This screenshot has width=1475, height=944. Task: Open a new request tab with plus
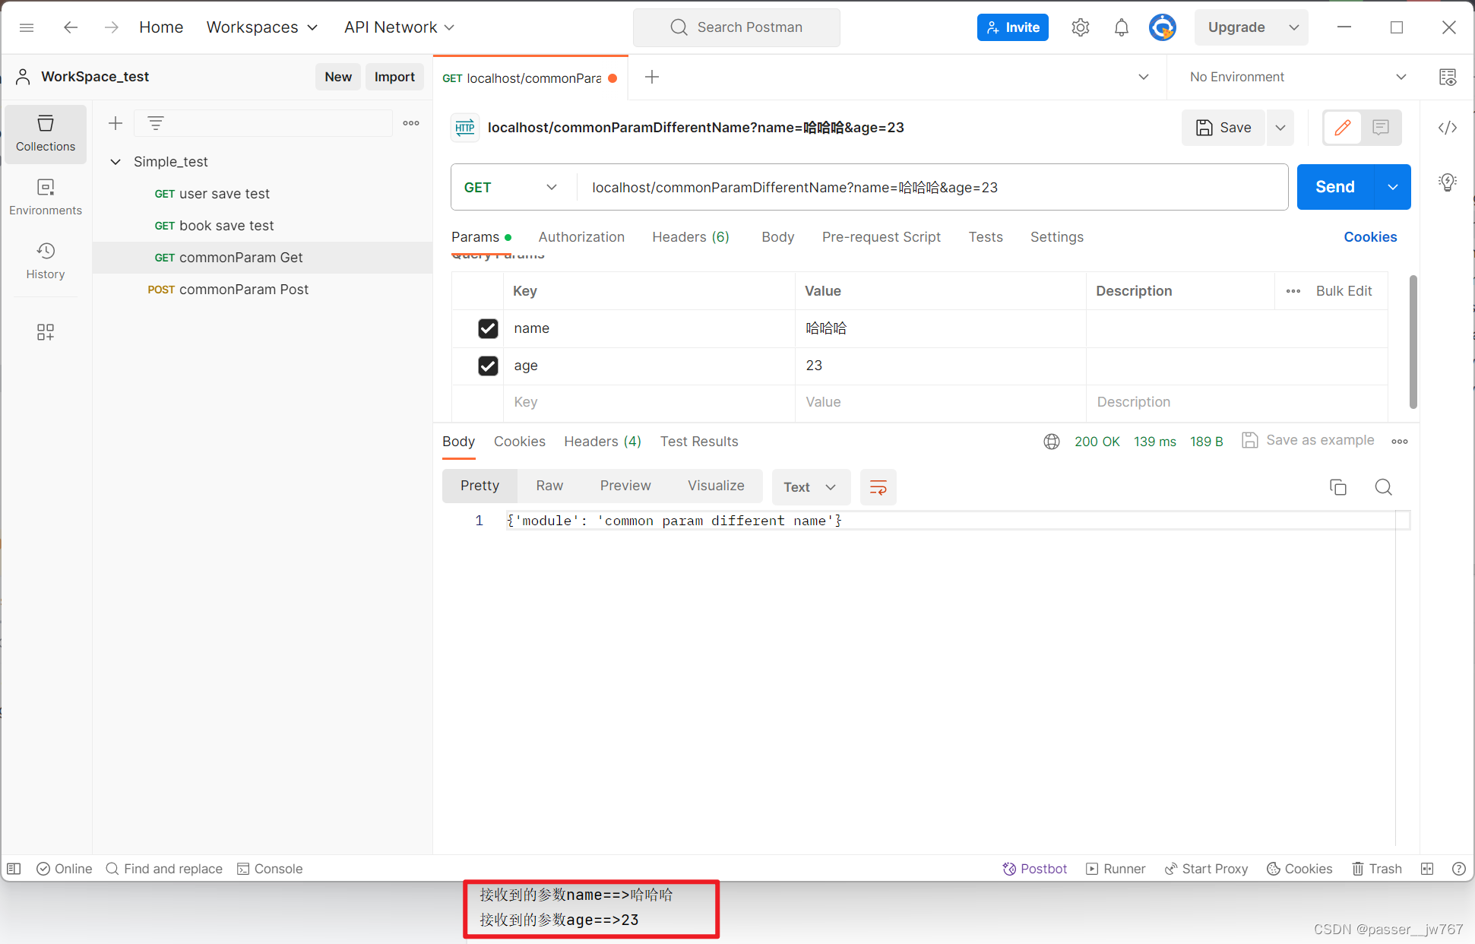652,77
